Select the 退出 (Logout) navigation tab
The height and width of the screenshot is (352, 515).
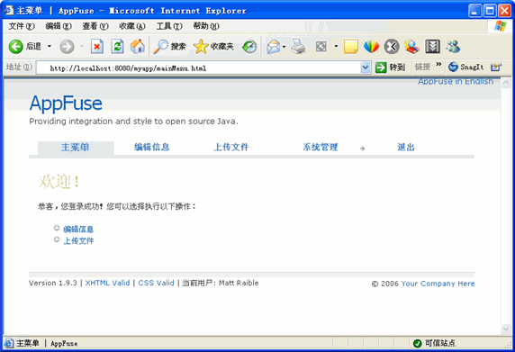406,147
